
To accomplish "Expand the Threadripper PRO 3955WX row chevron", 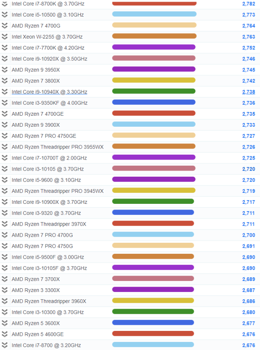I will tap(5, 147).
